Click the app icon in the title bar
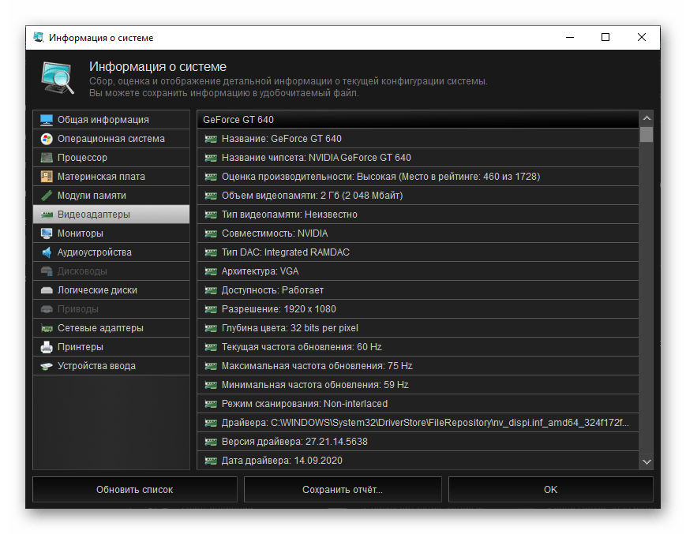The width and height of the screenshot is (686, 534). (39, 38)
